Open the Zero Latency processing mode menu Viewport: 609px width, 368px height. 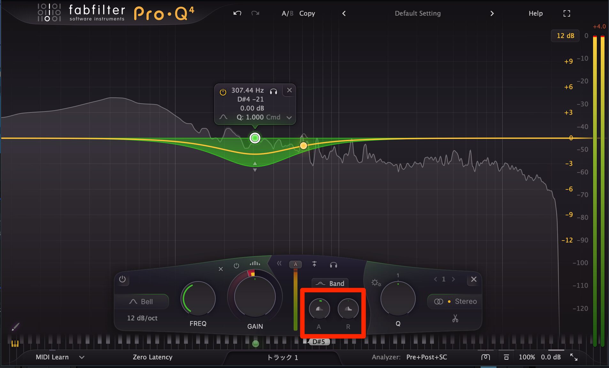[x=152, y=357]
